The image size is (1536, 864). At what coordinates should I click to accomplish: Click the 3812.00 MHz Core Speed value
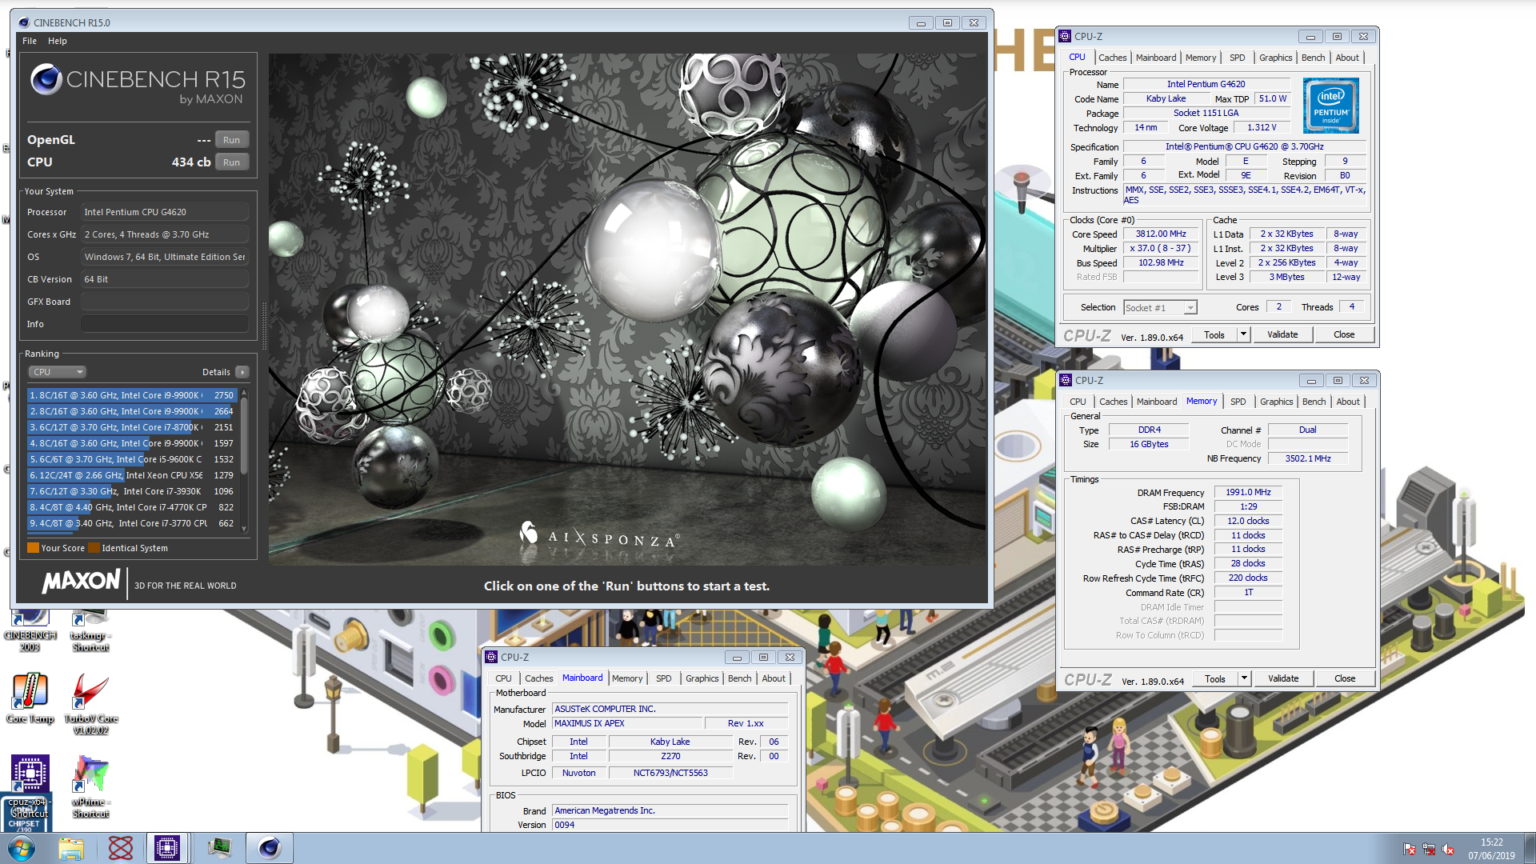coord(1161,234)
